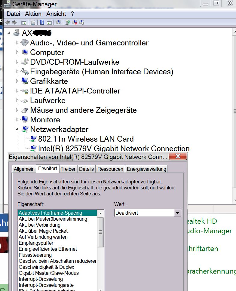
Task: Select the Erweitert tab
Action: 48,169
